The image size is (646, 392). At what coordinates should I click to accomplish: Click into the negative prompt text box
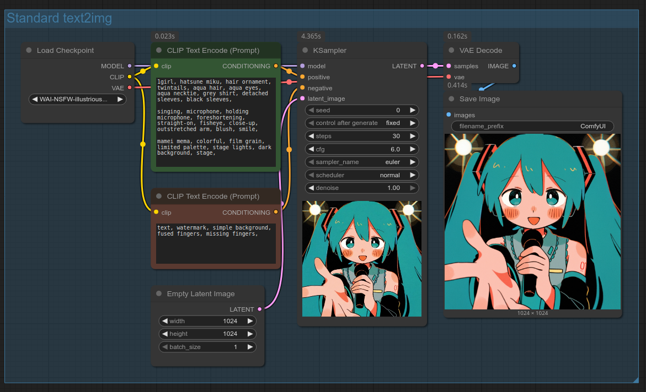[x=216, y=243]
